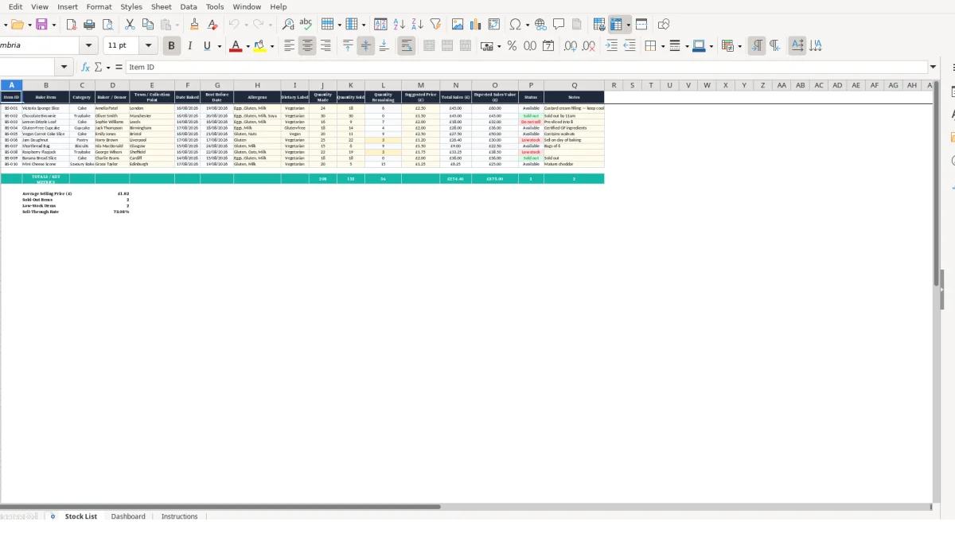This screenshot has width=955, height=537.
Task: Clear direct formatting
Action: [212, 25]
